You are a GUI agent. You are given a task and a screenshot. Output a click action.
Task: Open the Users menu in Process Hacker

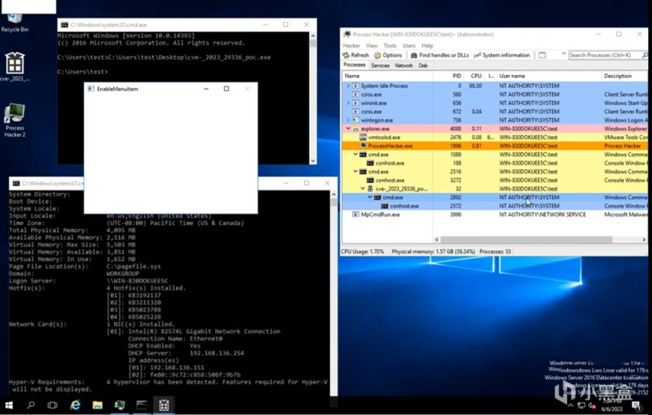pos(409,46)
